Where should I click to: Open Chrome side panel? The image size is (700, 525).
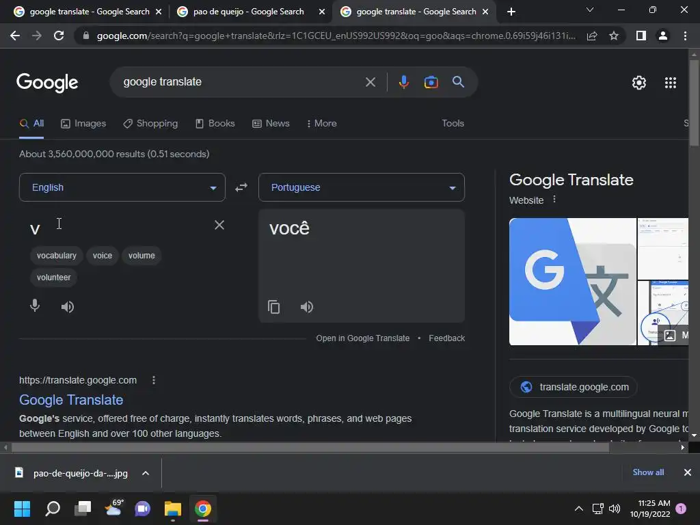tap(641, 36)
